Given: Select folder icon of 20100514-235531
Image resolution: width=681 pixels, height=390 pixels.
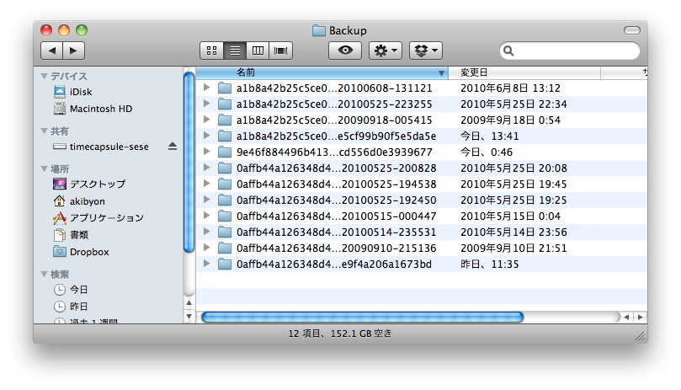Looking at the screenshot, I should (225, 232).
